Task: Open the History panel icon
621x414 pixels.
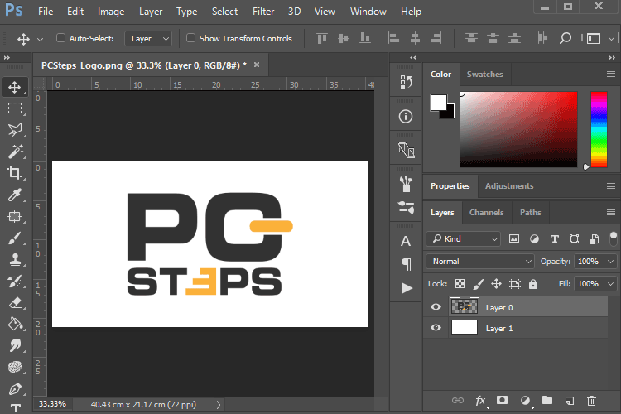Action: [406, 83]
